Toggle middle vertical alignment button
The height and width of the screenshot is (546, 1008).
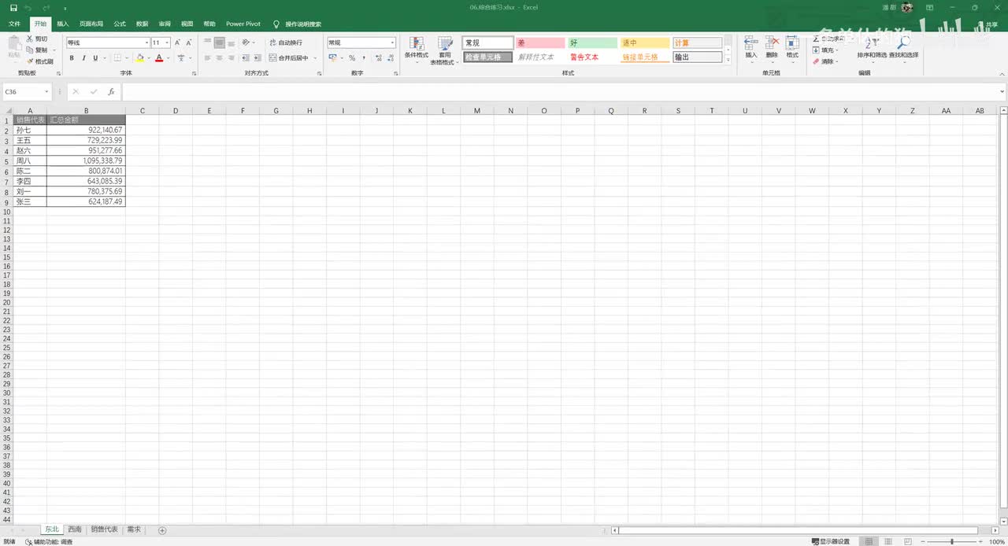(x=221, y=42)
